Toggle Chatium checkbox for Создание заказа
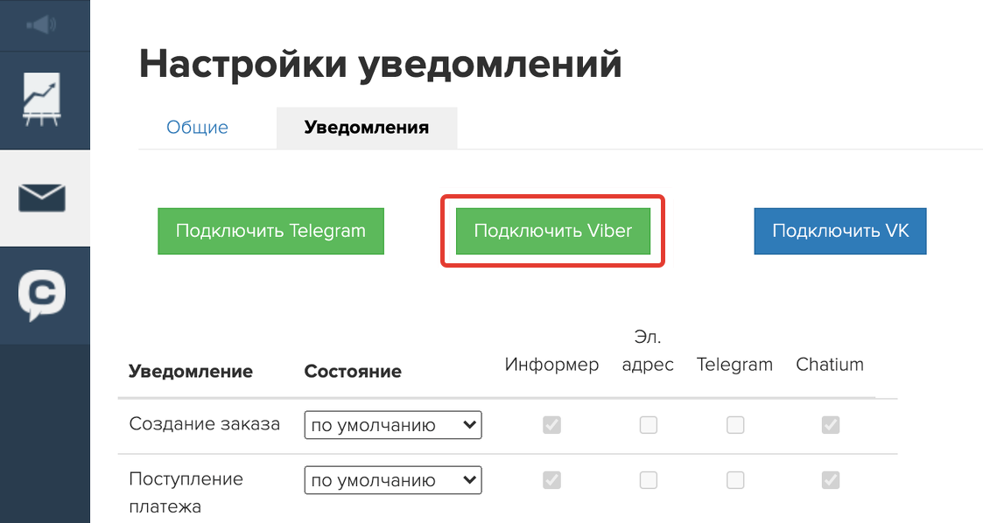Image resolution: width=983 pixels, height=523 pixels. [x=830, y=425]
